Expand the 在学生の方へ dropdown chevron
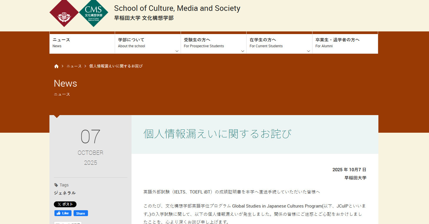429x224 pixels. 308,51
